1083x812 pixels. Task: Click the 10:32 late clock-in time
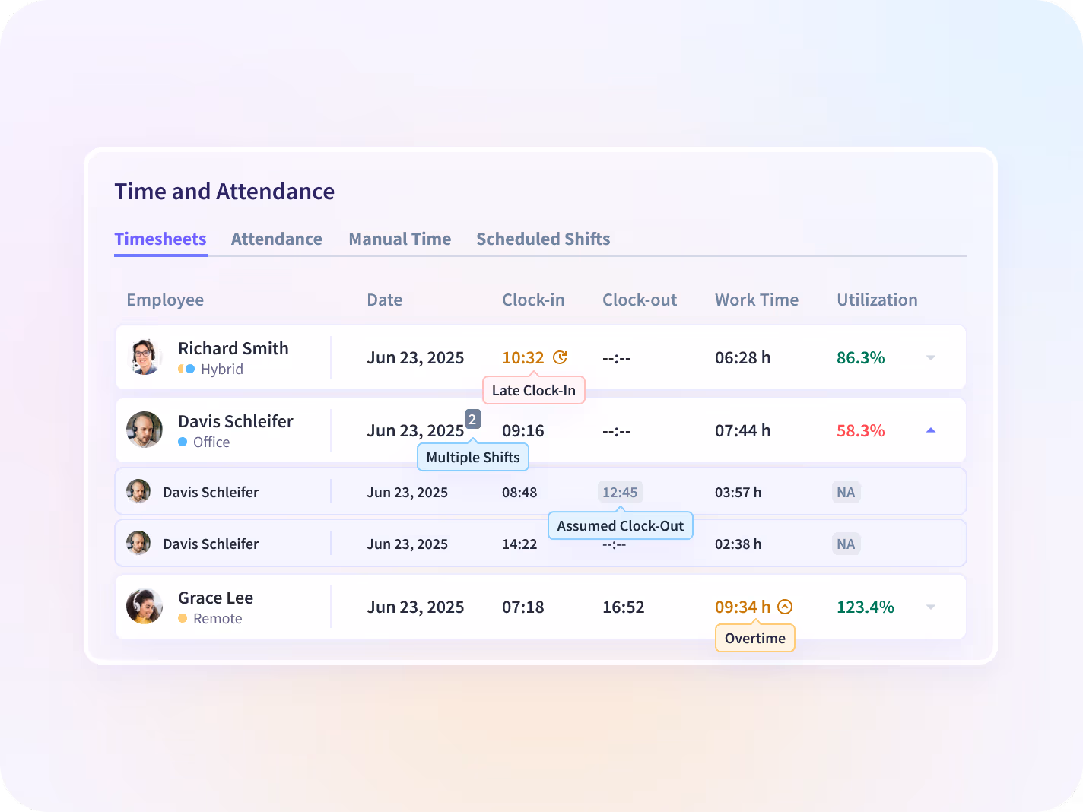click(x=523, y=357)
